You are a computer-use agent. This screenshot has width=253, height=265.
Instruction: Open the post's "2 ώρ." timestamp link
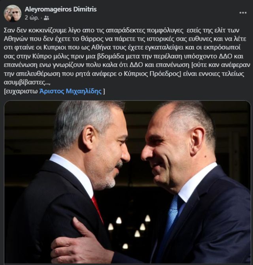click(x=32, y=18)
